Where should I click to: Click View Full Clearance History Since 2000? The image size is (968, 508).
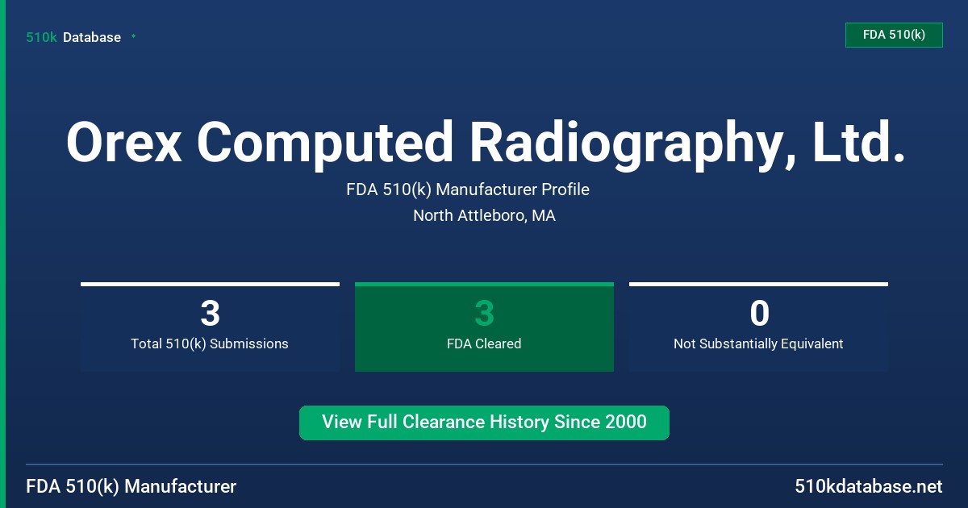pos(484,423)
